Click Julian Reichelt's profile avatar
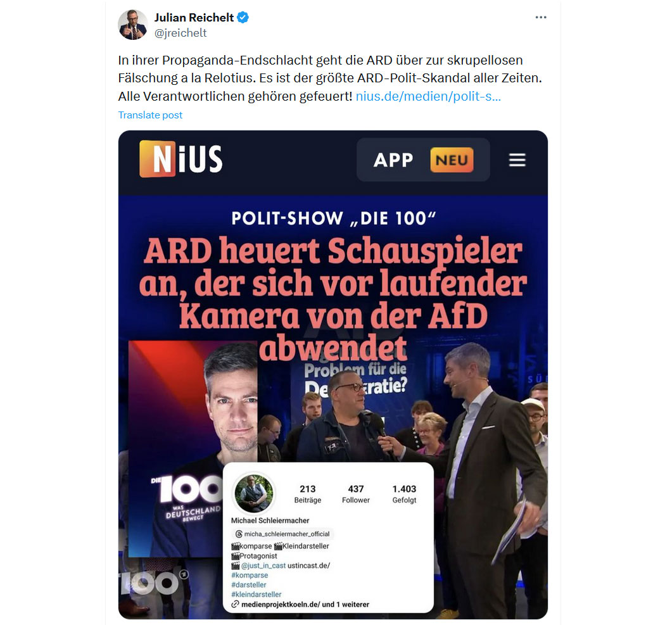The height and width of the screenshot is (625, 665). point(133,25)
